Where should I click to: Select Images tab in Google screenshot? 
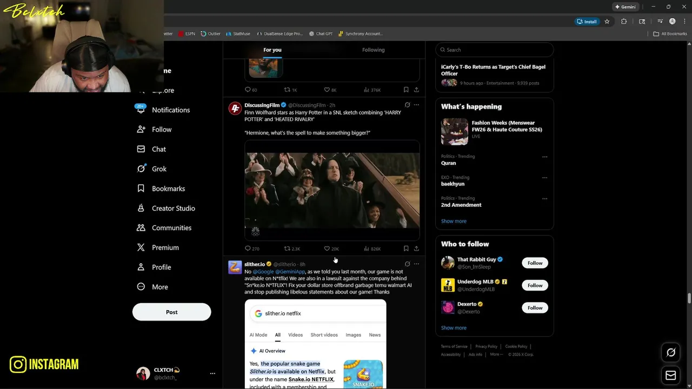353,335
